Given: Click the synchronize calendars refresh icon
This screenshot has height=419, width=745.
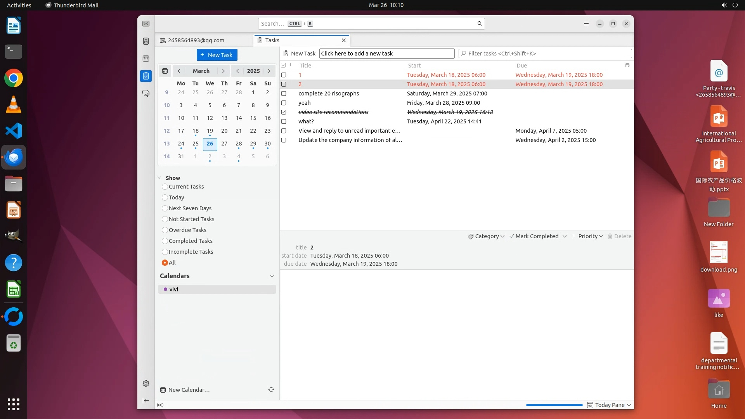Looking at the screenshot, I should click(271, 390).
